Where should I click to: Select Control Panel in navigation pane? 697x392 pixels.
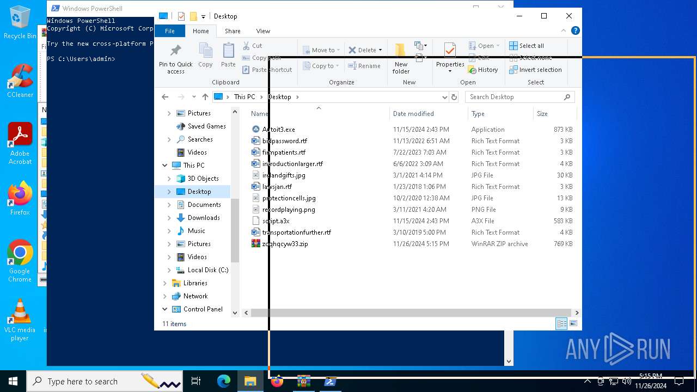pyautogui.click(x=203, y=309)
